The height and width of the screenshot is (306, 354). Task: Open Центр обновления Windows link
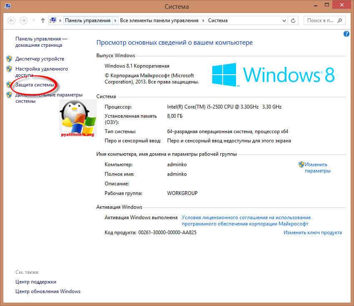[48, 291]
